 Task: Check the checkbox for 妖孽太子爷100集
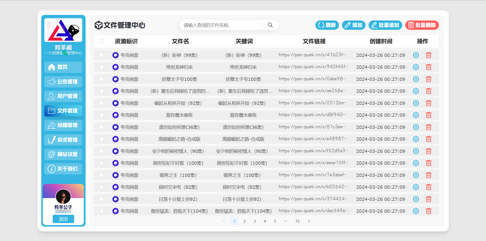pyautogui.click(x=102, y=79)
